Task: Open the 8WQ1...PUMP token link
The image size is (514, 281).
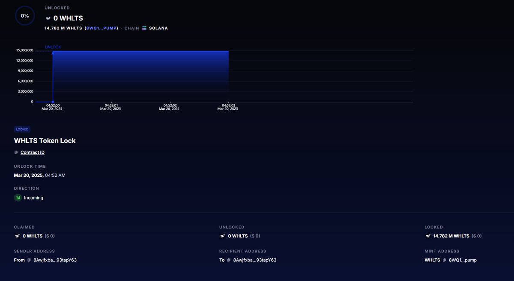Action: click(102, 28)
